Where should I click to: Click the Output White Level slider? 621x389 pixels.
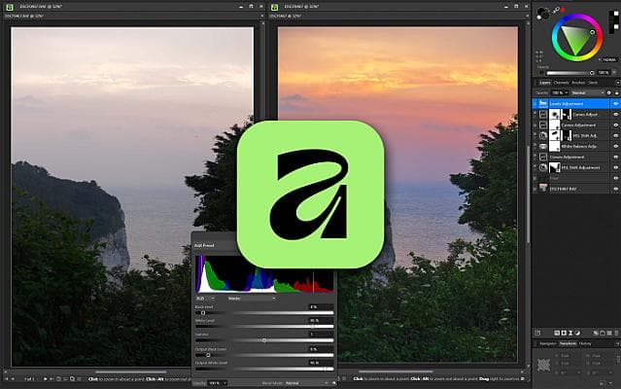264,369
